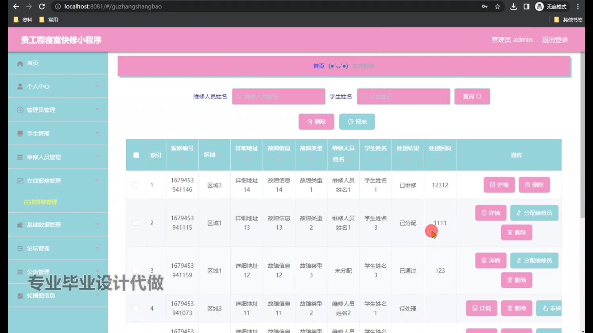Viewport: 593px width, 333px height.
Task: Check the checkbox for row 2
Action: (x=135, y=223)
